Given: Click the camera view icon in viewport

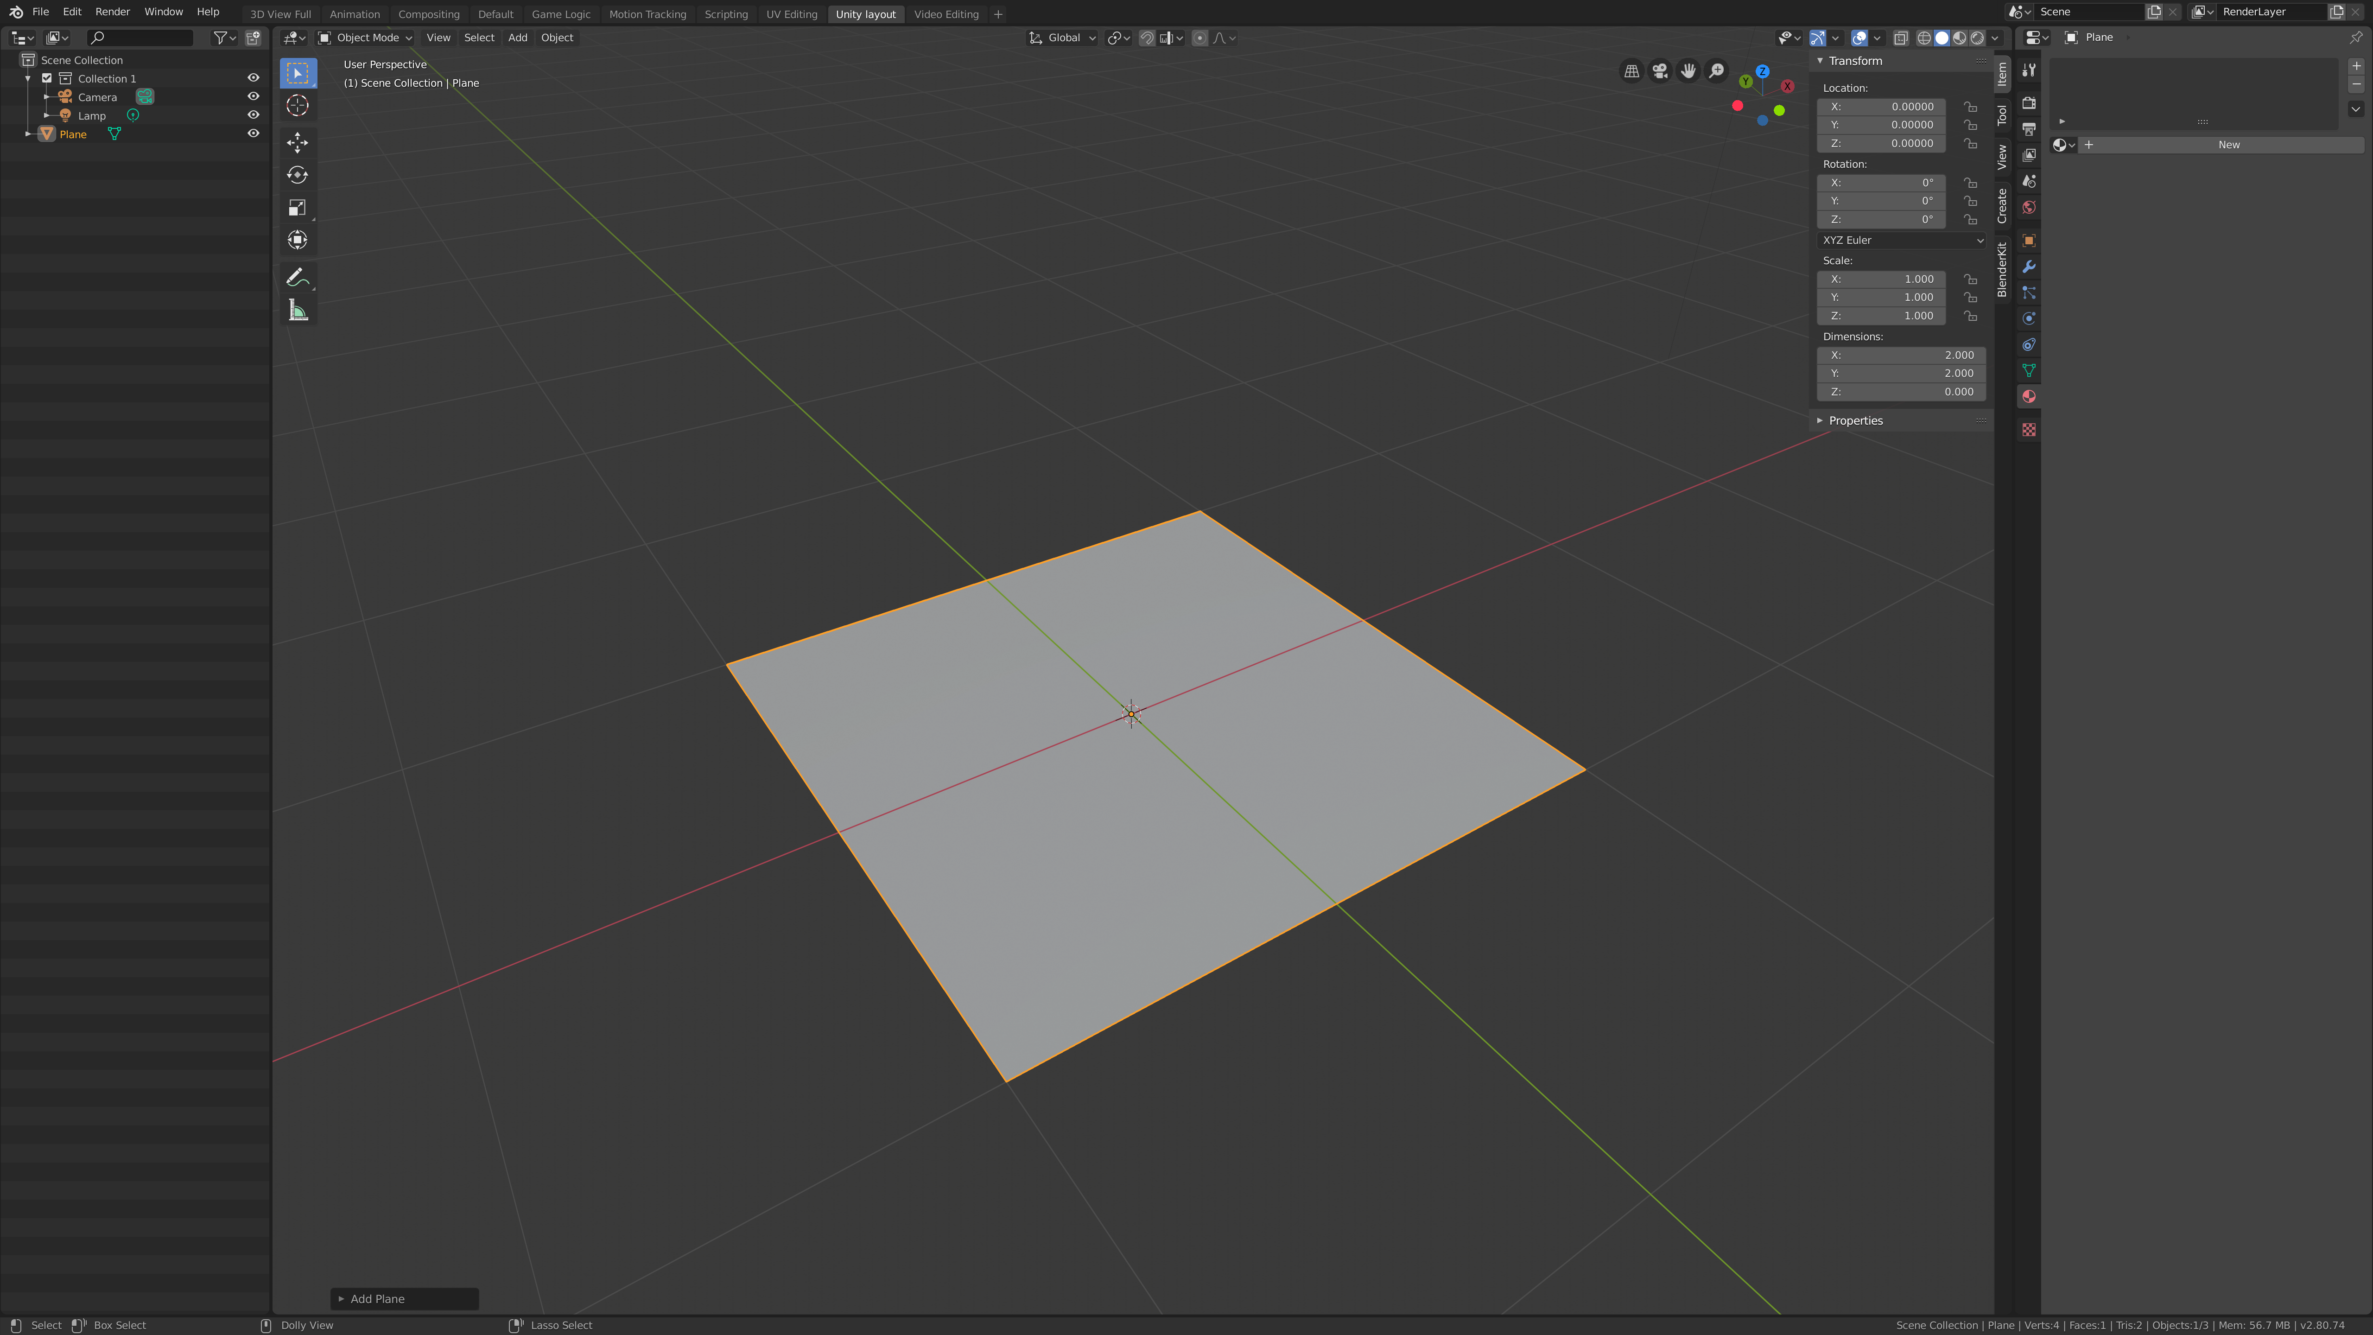Looking at the screenshot, I should 1660,71.
